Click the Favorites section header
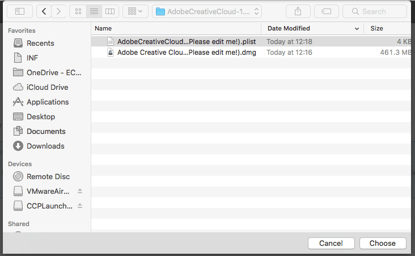Viewport: 415px width, 256px height. pyautogui.click(x=22, y=31)
